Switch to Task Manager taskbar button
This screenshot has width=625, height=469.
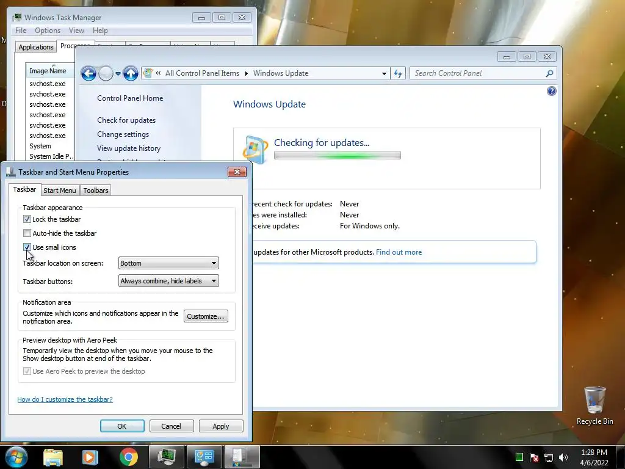(166, 457)
